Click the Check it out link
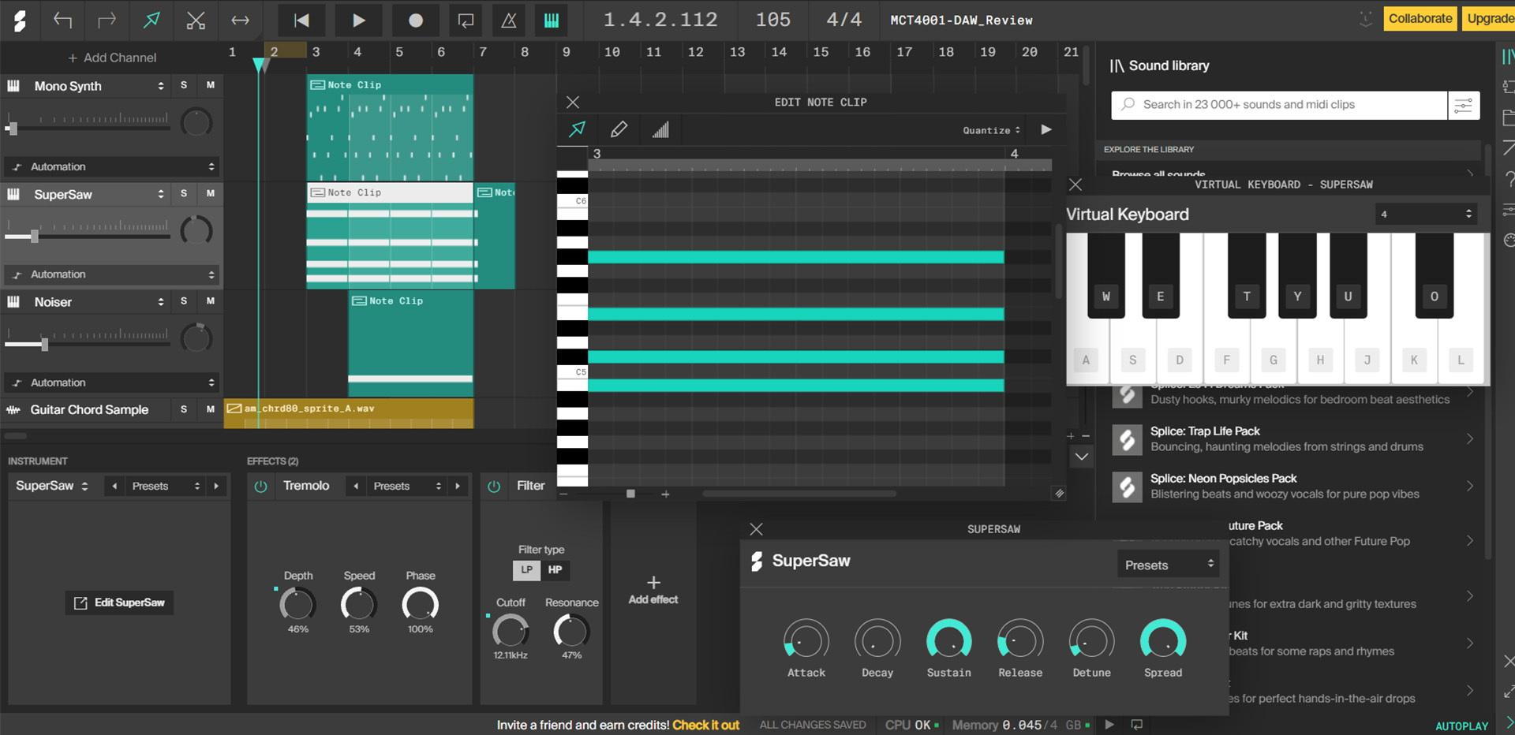Screen dimensions: 1515x735 705,725
